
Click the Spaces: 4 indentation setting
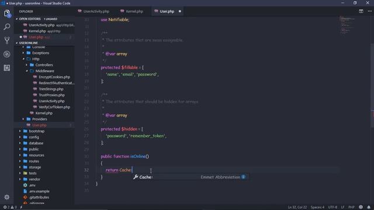point(317,207)
